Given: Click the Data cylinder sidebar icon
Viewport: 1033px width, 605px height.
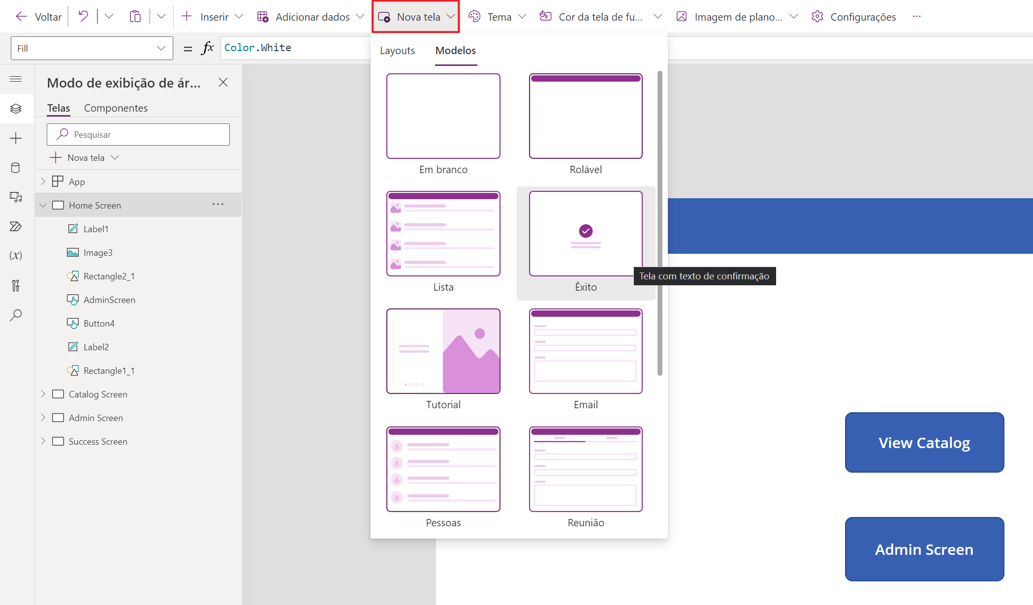Looking at the screenshot, I should pos(16,168).
